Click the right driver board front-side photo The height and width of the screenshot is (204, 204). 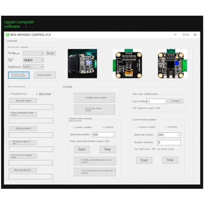172,64
